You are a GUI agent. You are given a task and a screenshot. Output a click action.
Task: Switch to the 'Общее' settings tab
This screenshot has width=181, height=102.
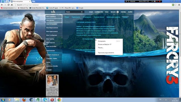[67, 17]
